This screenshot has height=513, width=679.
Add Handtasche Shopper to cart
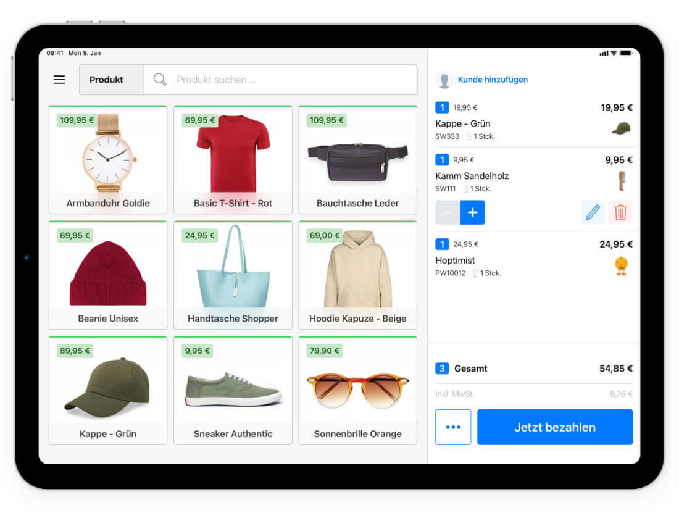233,275
